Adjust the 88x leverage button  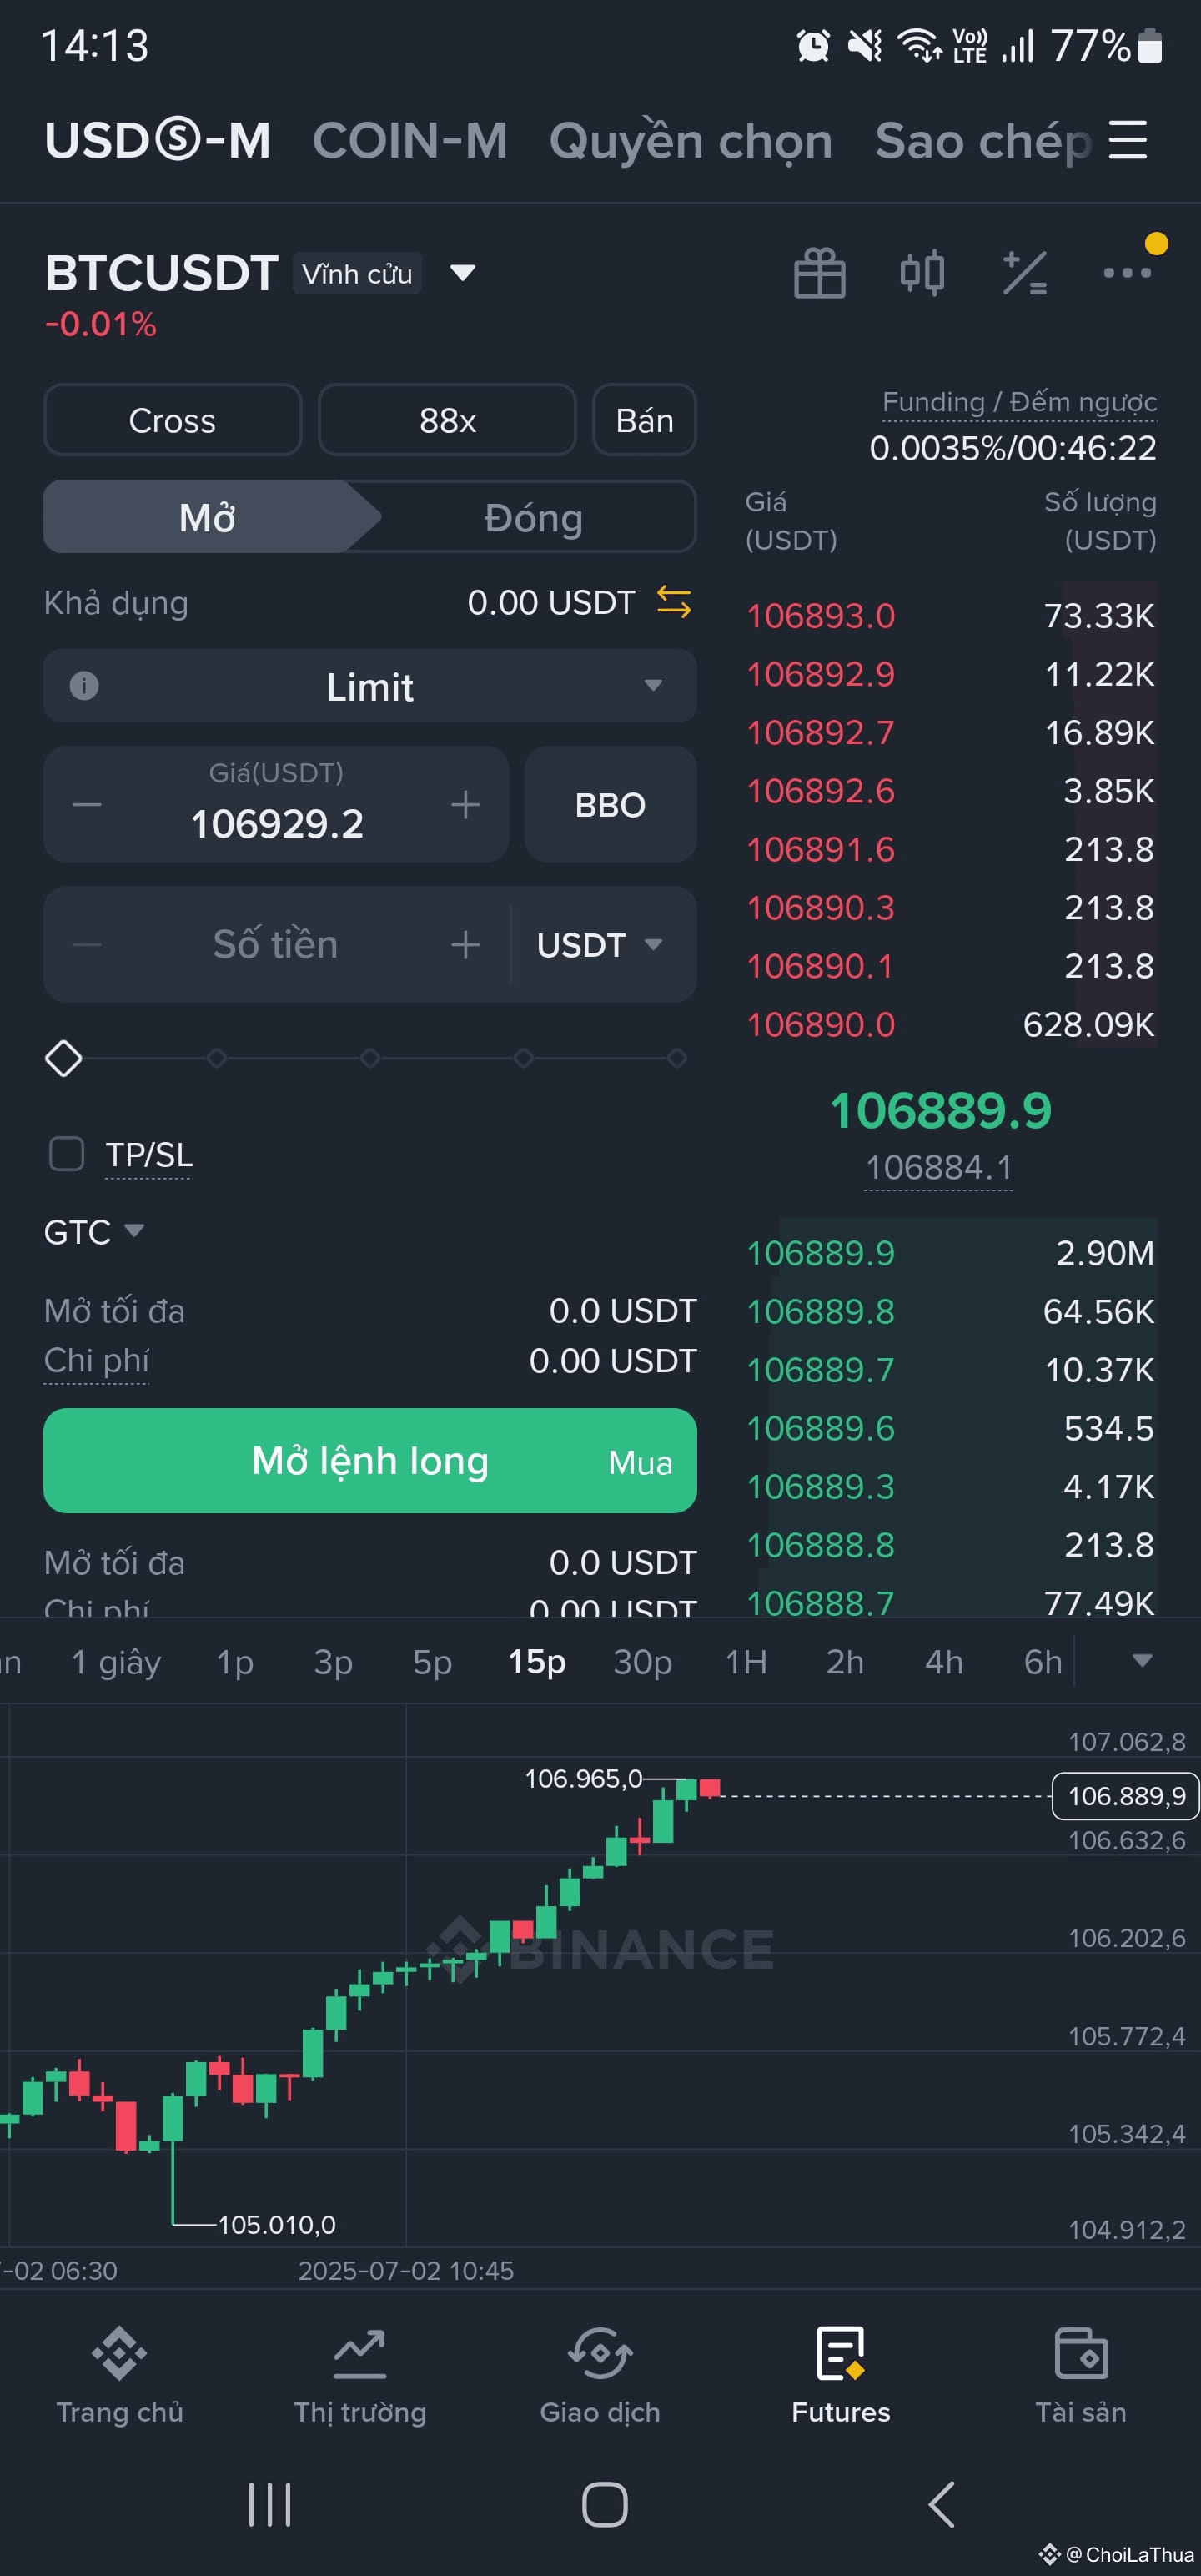pos(447,420)
